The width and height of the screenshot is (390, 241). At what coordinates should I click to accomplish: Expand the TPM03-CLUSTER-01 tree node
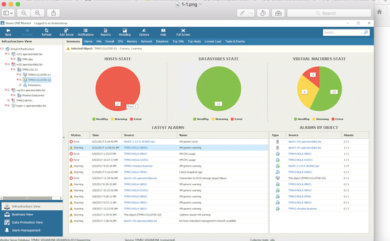click(x=20, y=75)
